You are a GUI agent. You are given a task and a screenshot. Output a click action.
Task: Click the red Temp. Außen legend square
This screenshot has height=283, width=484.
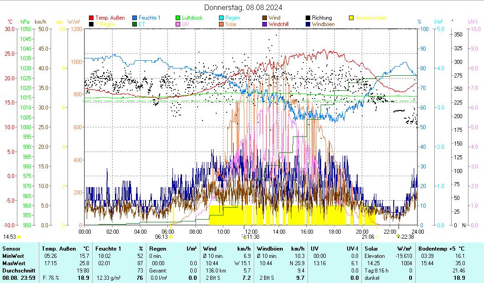[x=91, y=18]
